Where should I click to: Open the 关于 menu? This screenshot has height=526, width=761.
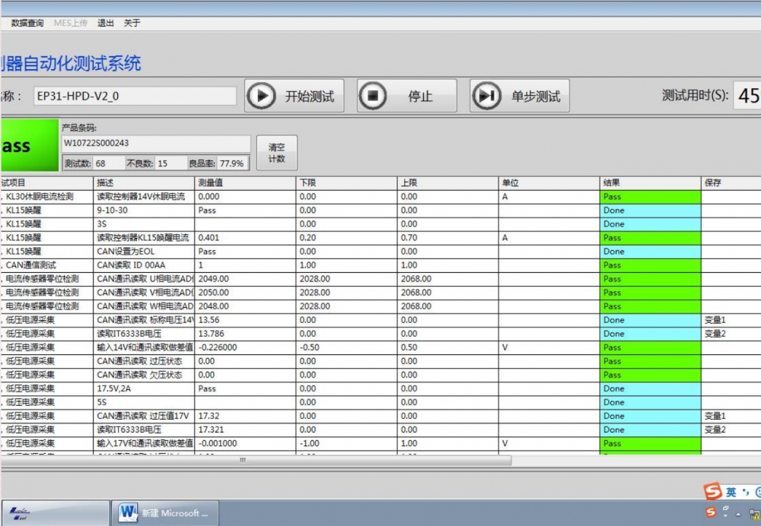(x=132, y=23)
